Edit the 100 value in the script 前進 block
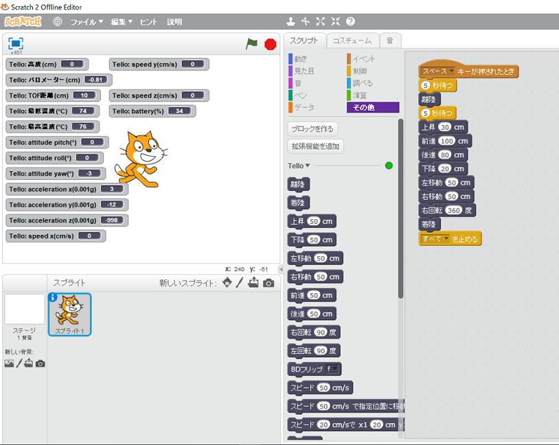The height and width of the screenshot is (445, 559). click(x=447, y=141)
